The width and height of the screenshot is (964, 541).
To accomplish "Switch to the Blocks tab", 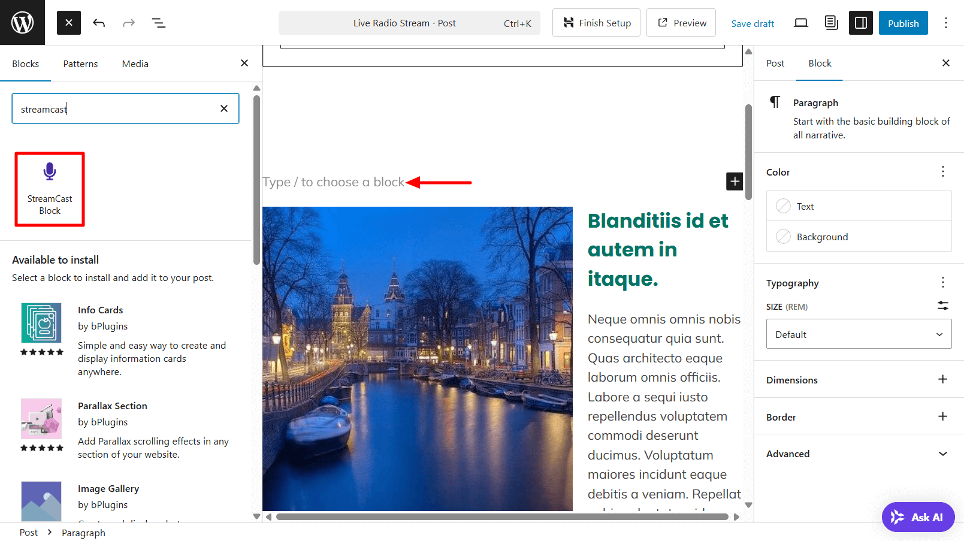I will (x=26, y=64).
